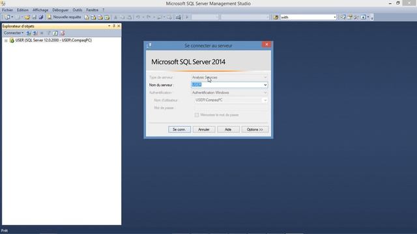Image resolution: width=417 pixels, height=234 pixels.
Task: Click the Open File folder icon
Action: point(27,18)
